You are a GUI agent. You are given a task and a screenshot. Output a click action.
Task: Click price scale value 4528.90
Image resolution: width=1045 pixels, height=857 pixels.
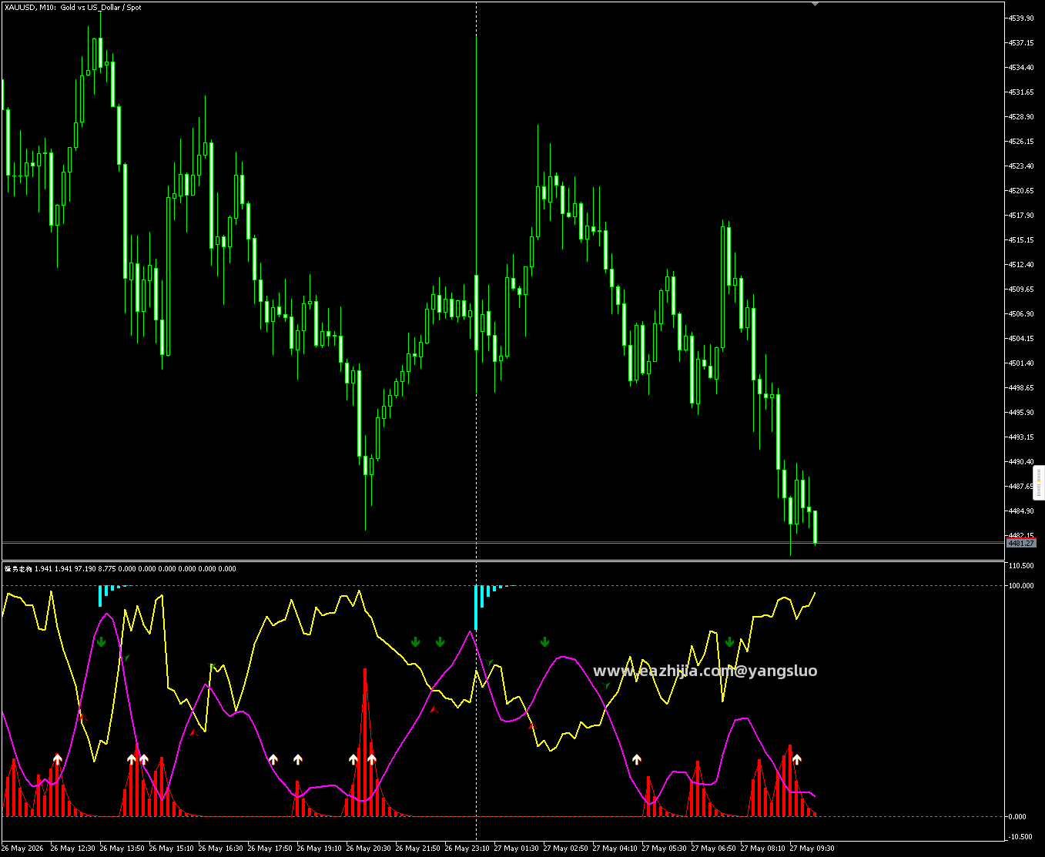click(x=1021, y=116)
